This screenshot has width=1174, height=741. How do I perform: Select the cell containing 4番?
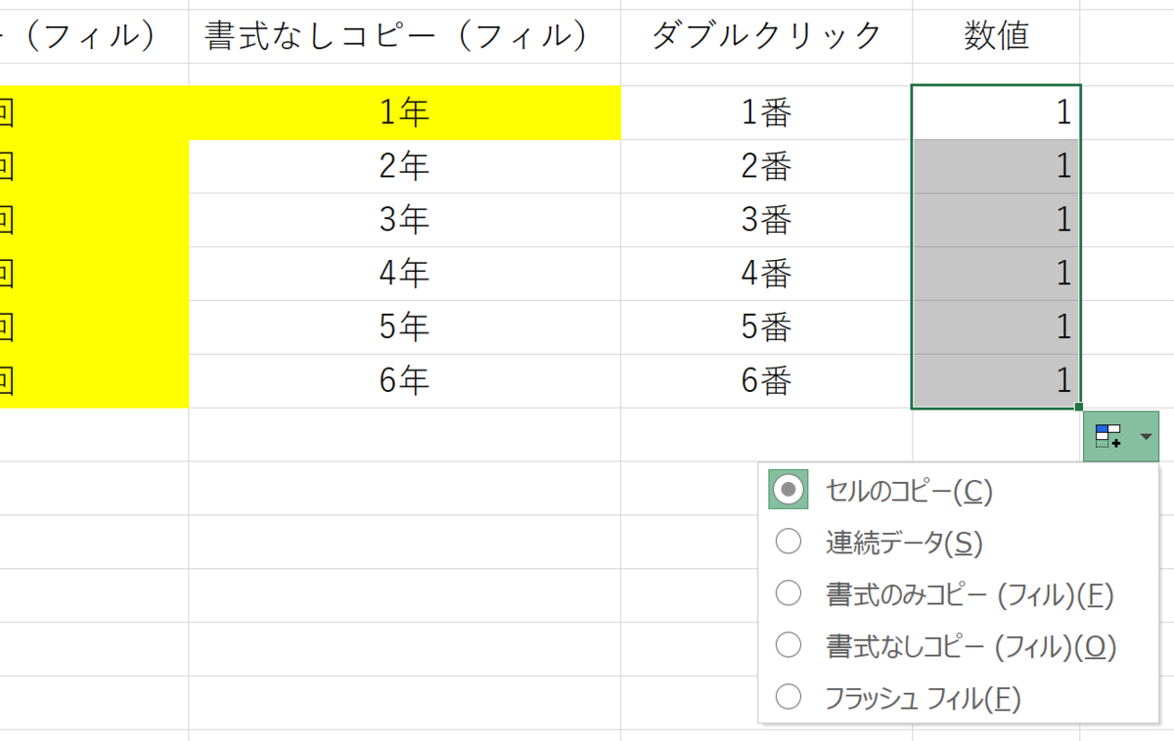point(767,274)
